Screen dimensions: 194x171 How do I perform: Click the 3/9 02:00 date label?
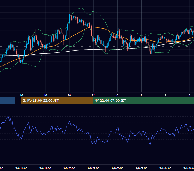coord(141,168)
